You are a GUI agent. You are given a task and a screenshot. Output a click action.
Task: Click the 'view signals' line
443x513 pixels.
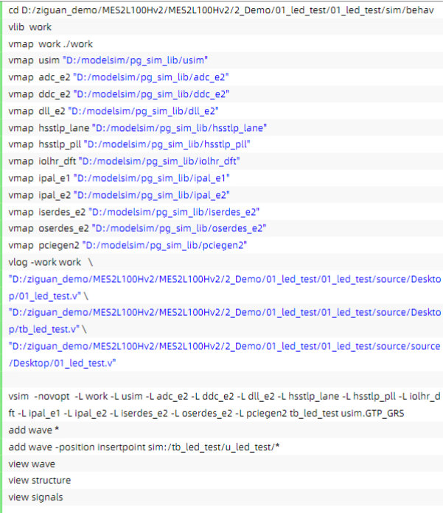35,498
